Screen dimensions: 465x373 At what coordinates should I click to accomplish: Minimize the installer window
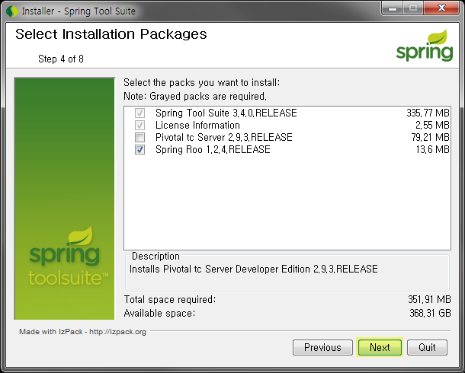tap(393, 8)
